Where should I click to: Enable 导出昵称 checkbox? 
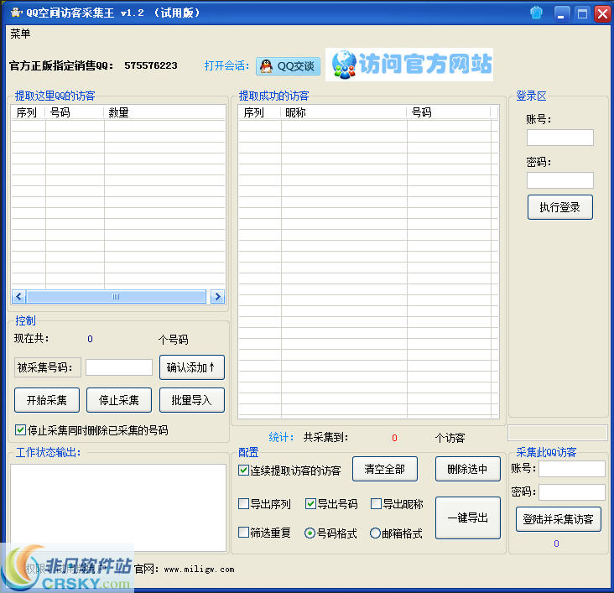tap(376, 504)
